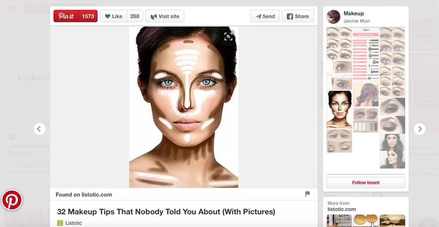Select the contoured face thumbnail in Makeup board

pyautogui.click(x=339, y=109)
